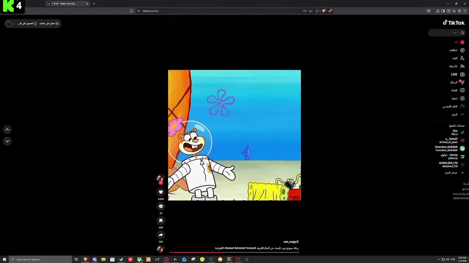
Task: Toggle the browser sidebar panel icon
Action: 443,11
